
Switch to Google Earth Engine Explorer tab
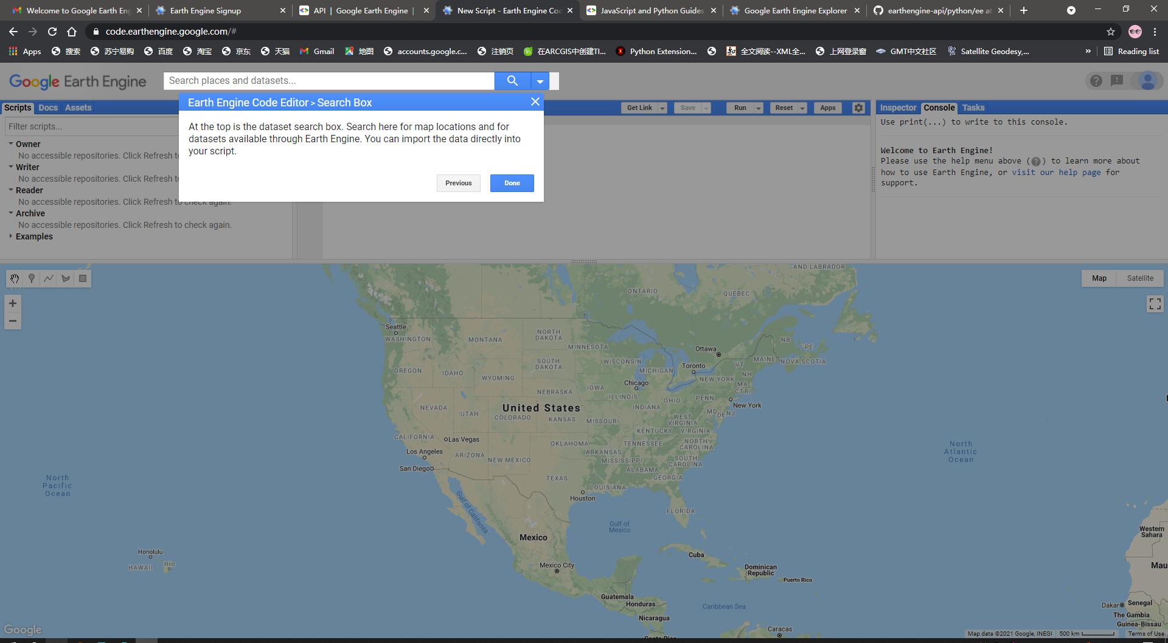[x=795, y=10]
